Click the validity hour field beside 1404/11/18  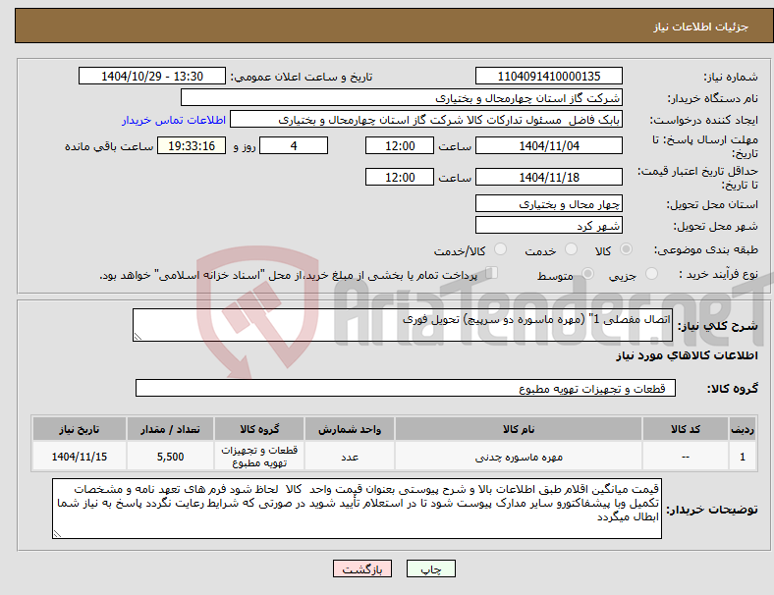click(x=400, y=177)
